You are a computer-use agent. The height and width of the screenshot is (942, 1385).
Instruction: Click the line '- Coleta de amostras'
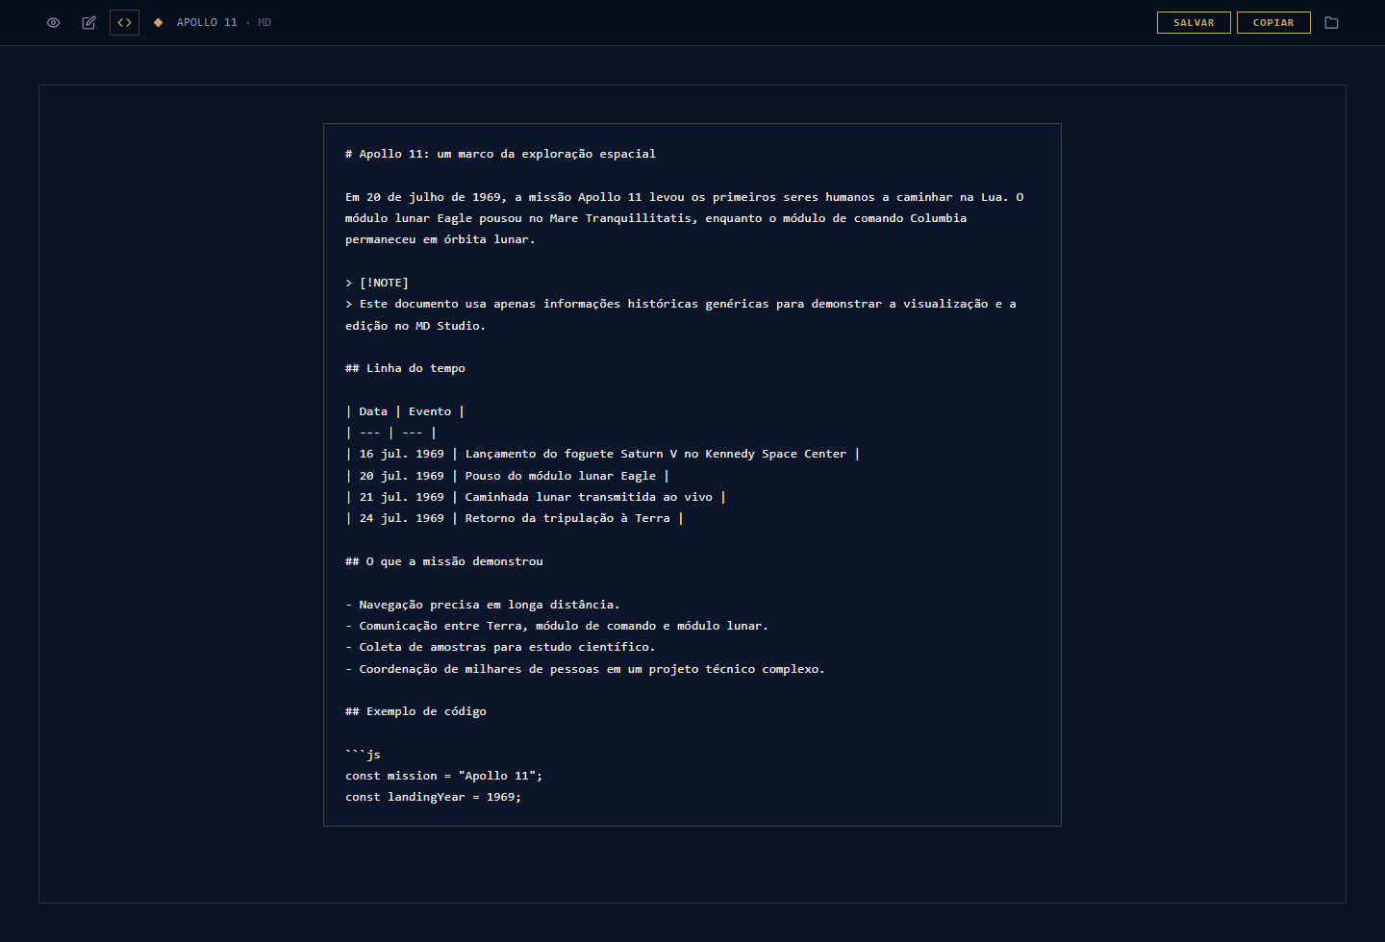click(x=500, y=647)
